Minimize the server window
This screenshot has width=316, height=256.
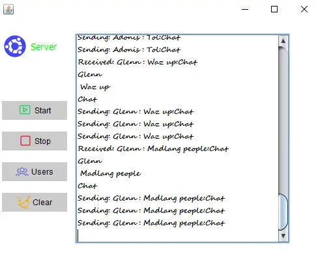(245, 9)
